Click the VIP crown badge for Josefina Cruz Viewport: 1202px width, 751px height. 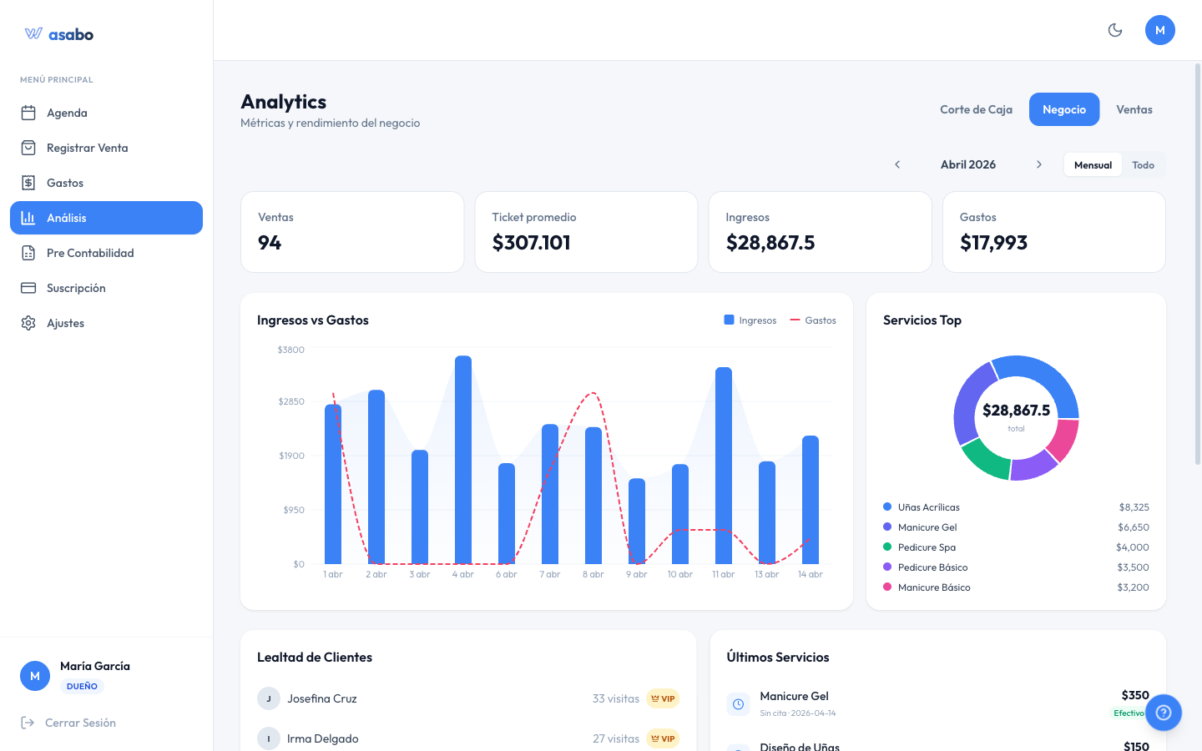[x=663, y=698]
